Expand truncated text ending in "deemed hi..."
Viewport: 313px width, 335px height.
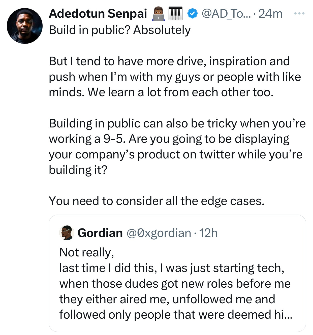click(x=286, y=315)
